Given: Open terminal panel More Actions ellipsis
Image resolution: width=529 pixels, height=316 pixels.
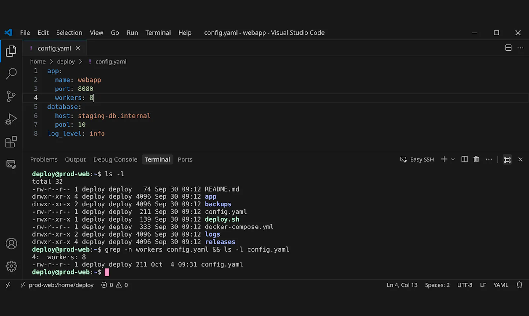Looking at the screenshot, I should click(489, 159).
